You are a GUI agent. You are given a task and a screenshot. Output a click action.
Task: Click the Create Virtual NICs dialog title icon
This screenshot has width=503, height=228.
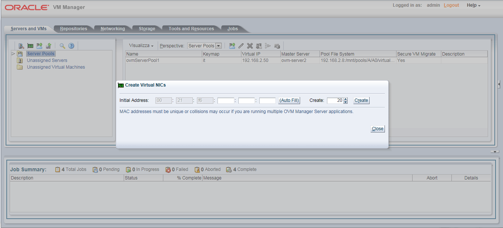pos(121,85)
